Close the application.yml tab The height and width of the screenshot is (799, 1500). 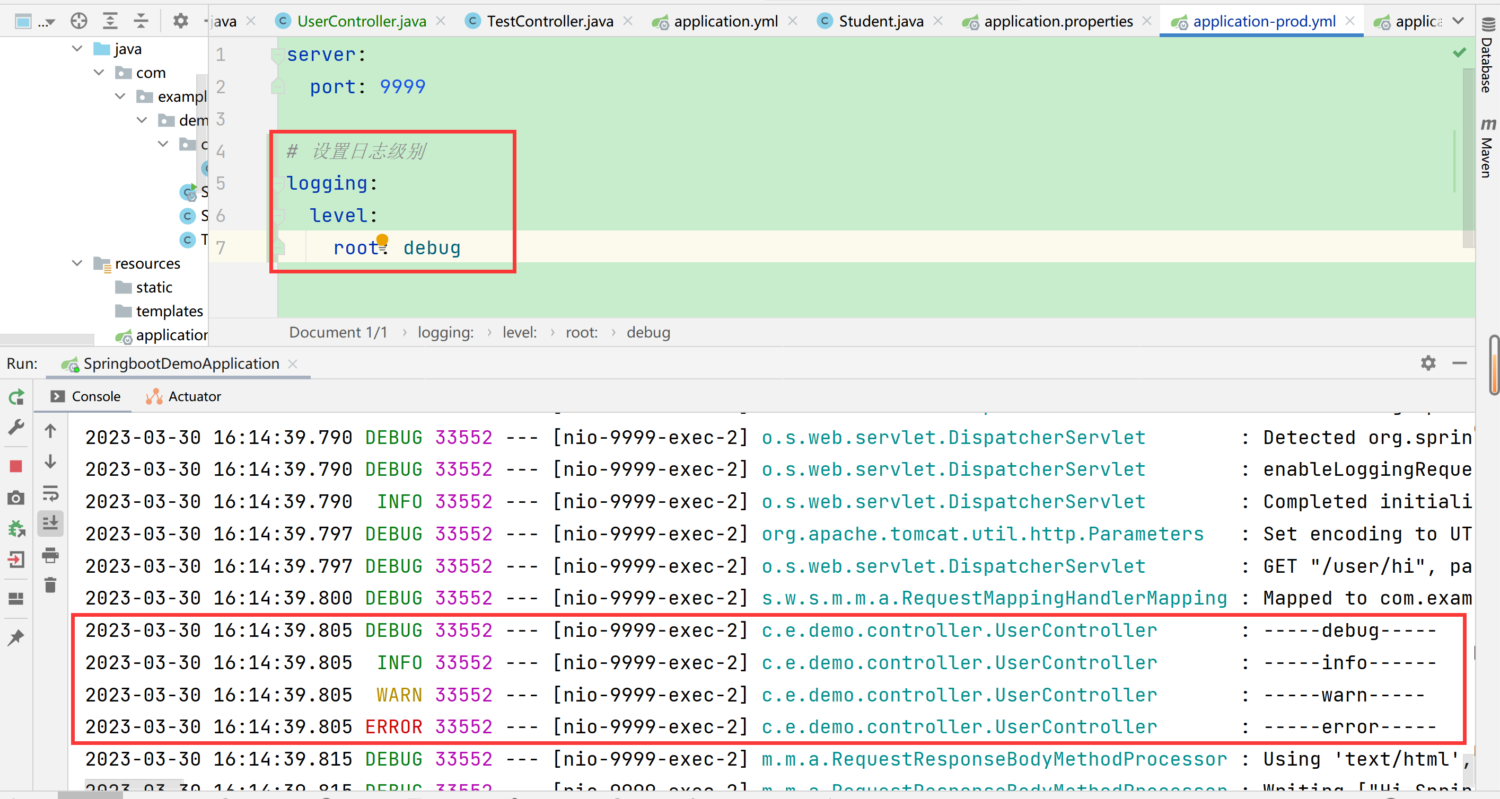click(793, 22)
